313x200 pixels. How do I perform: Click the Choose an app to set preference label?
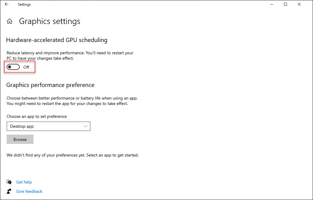click(37, 116)
